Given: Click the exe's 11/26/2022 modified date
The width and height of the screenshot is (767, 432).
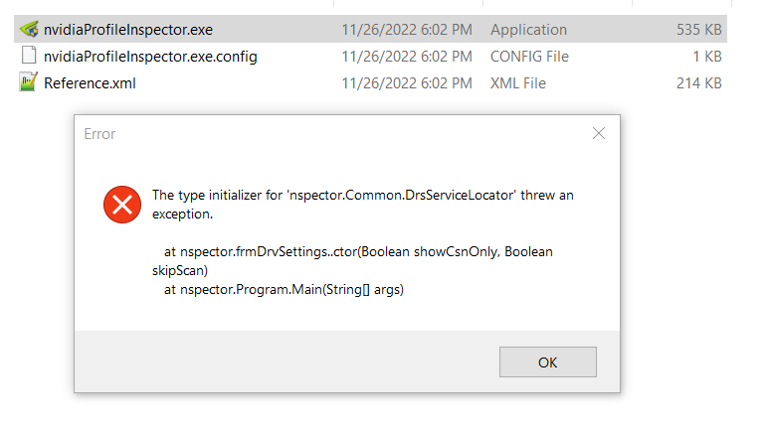Looking at the screenshot, I should pos(407,30).
